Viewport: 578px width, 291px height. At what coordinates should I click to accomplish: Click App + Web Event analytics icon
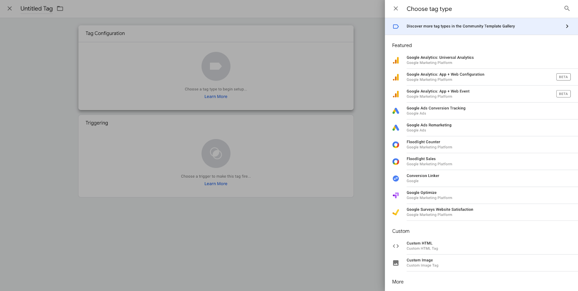point(396,94)
